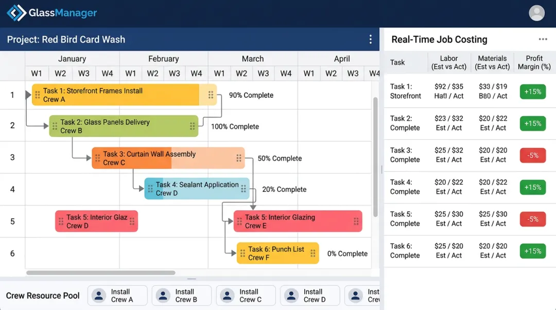Open the project kebab menu
This screenshot has width=556, height=310.
pyautogui.click(x=371, y=39)
